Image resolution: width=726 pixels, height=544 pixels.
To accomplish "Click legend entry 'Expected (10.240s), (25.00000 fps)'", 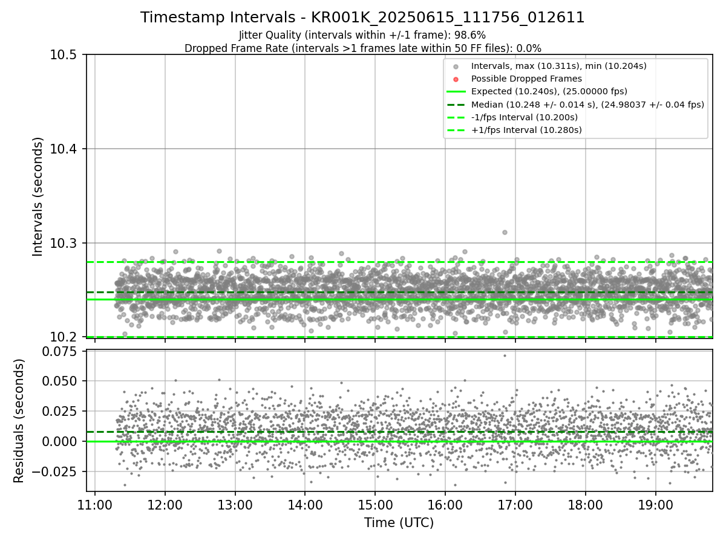I will (x=549, y=91).
